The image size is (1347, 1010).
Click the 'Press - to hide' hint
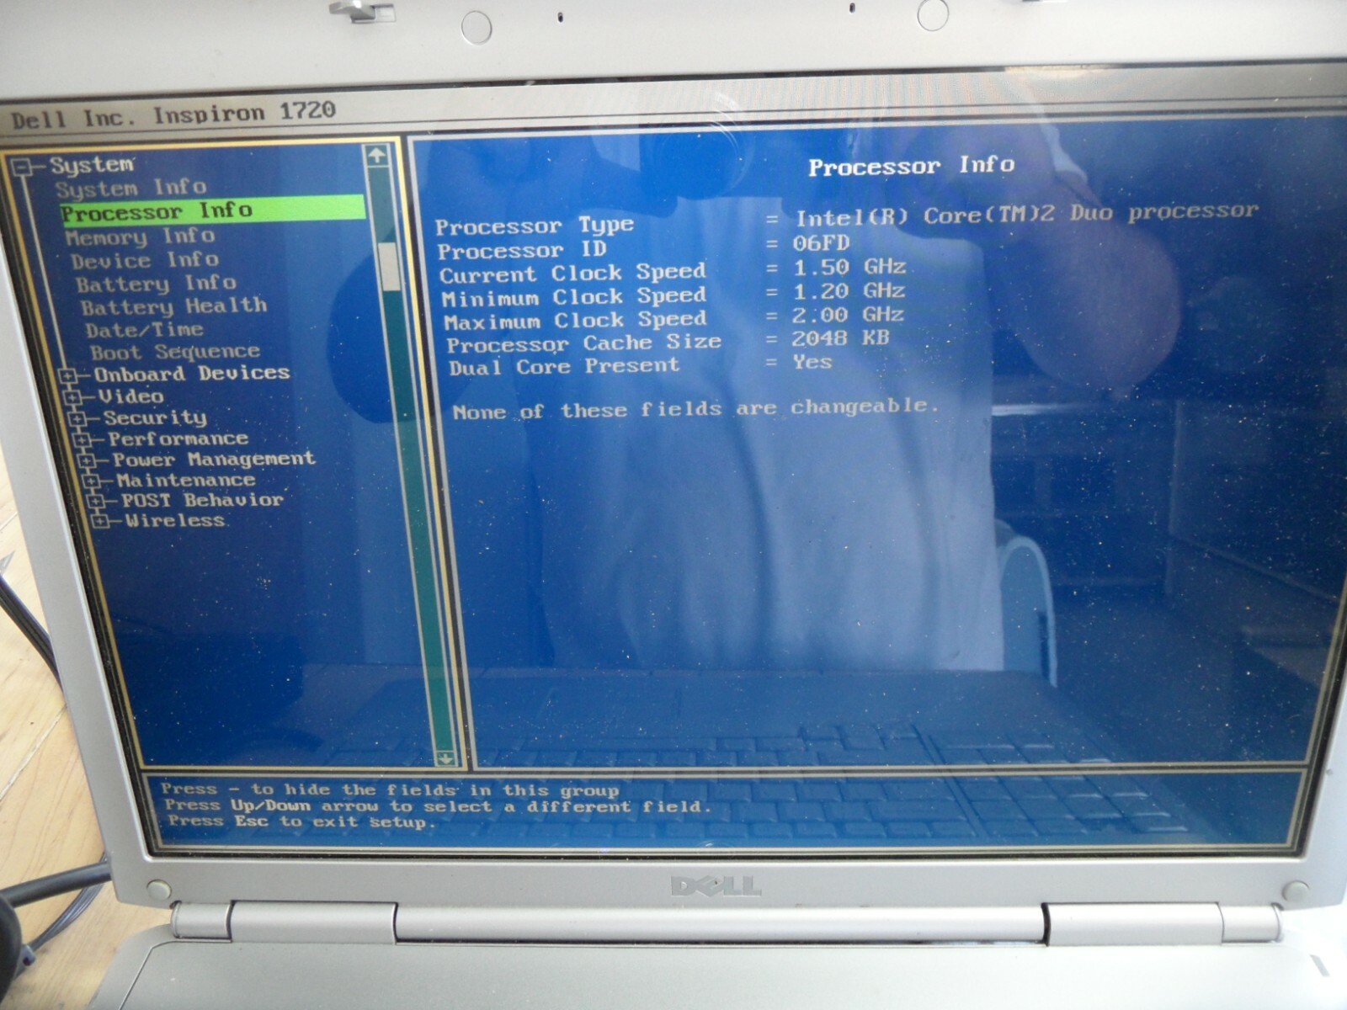pos(390,789)
